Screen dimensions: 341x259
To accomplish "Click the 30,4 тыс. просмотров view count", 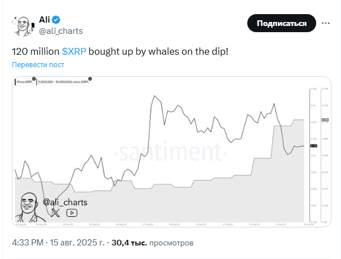I will coord(152,243).
